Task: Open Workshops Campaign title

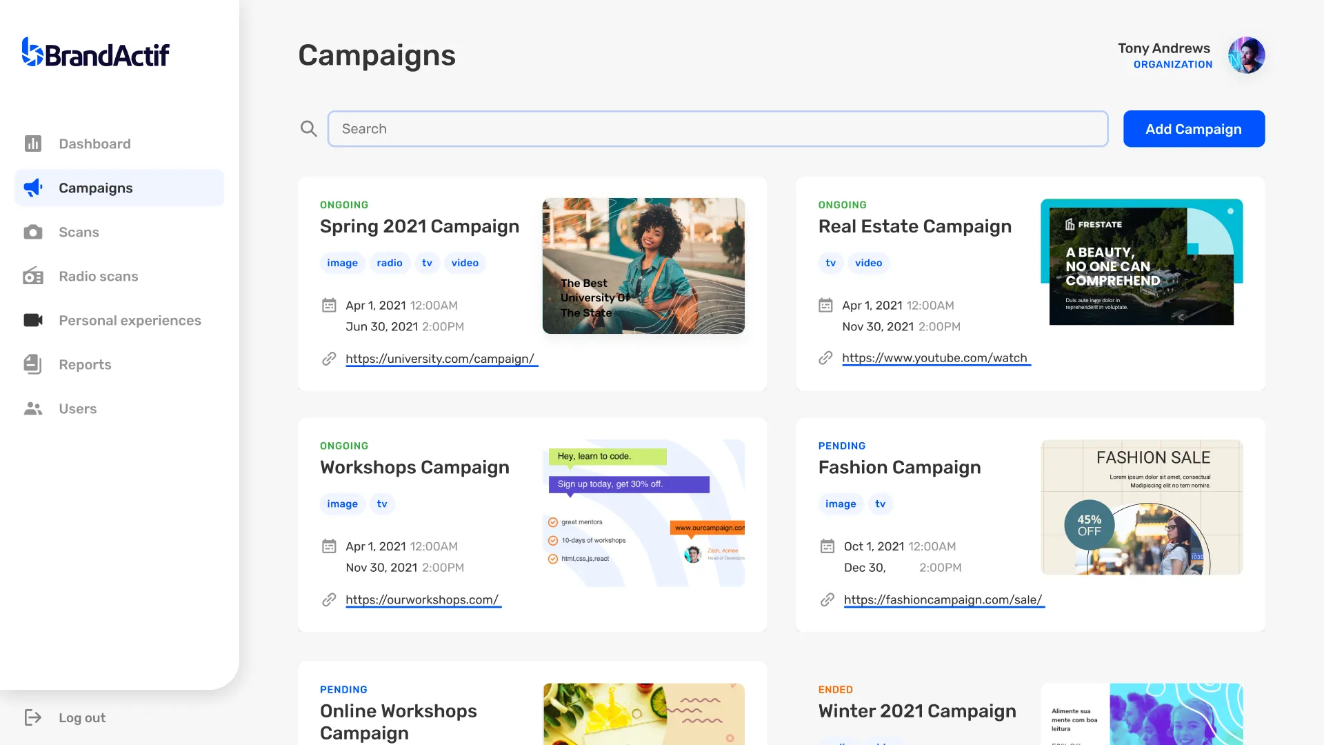Action: pyautogui.click(x=414, y=467)
